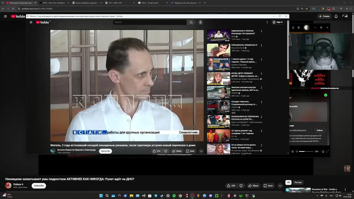Viewport: 354px width, 199px height.
Task: Open the 'Аудиоманьяк в Нижнем Новгороде' video thumbnail
Action: coord(218,36)
